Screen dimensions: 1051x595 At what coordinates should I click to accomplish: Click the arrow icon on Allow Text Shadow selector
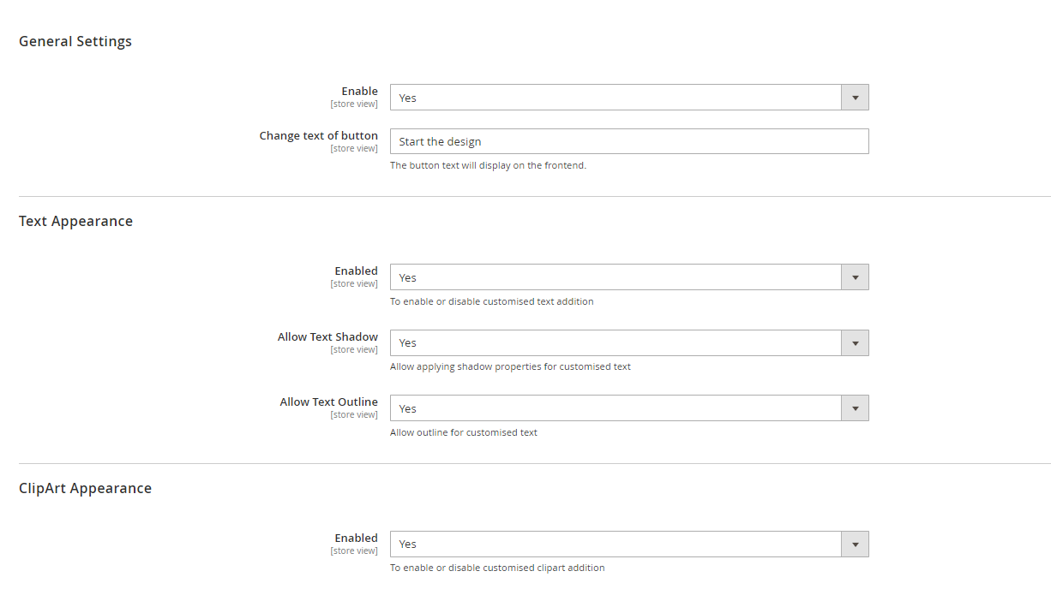(x=855, y=342)
